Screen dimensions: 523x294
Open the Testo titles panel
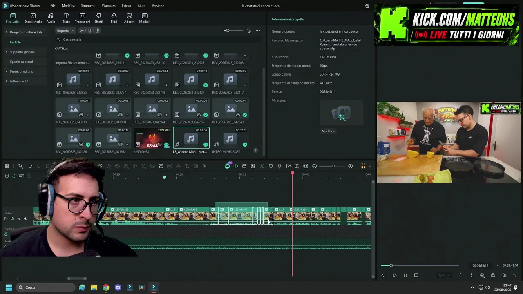[66, 18]
